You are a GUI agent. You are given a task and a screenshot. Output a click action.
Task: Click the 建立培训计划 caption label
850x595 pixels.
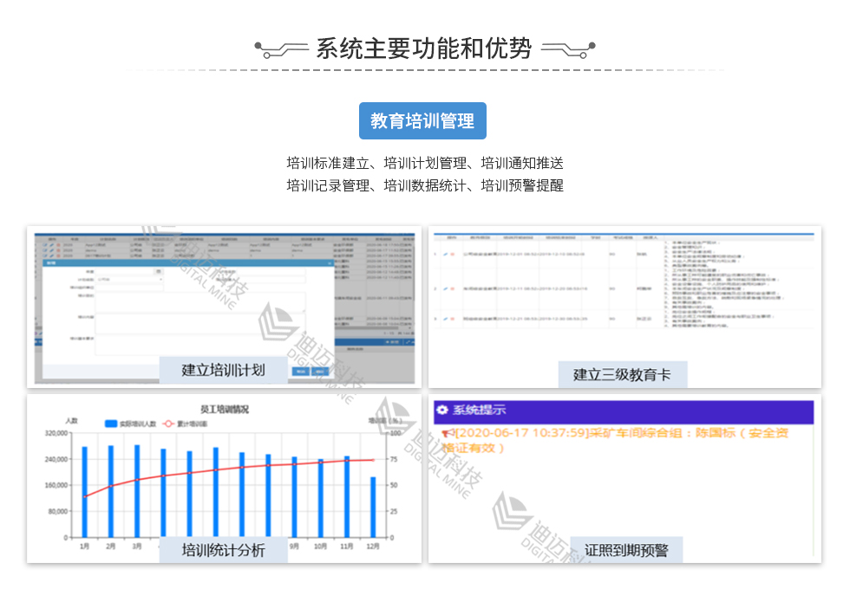coord(223,371)
